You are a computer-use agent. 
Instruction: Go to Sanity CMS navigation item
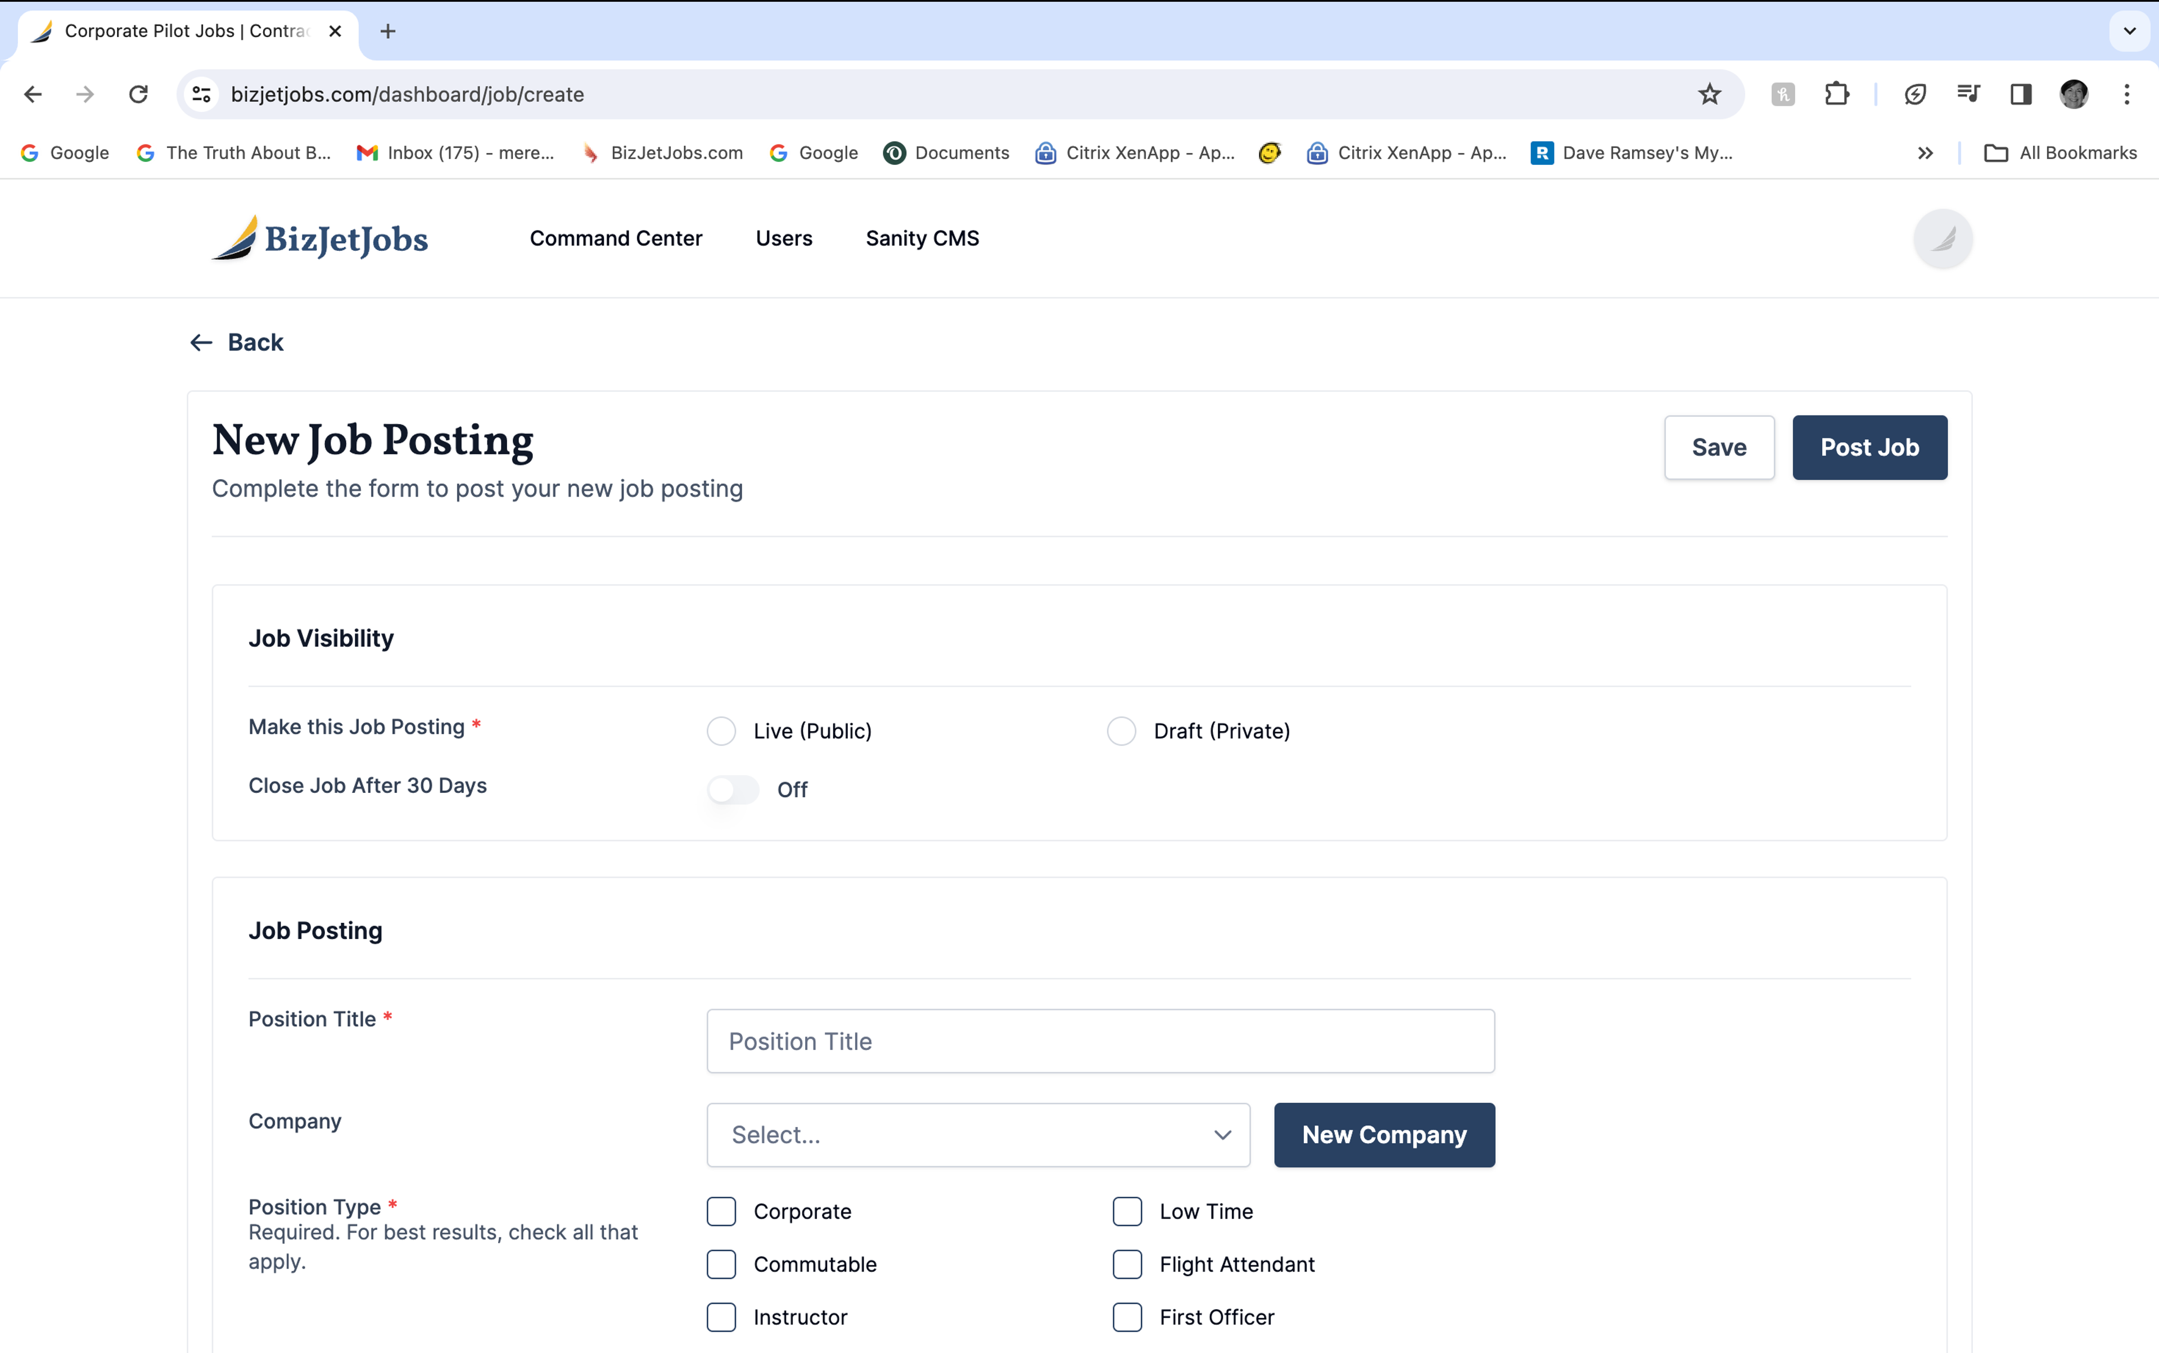[922, 238]
